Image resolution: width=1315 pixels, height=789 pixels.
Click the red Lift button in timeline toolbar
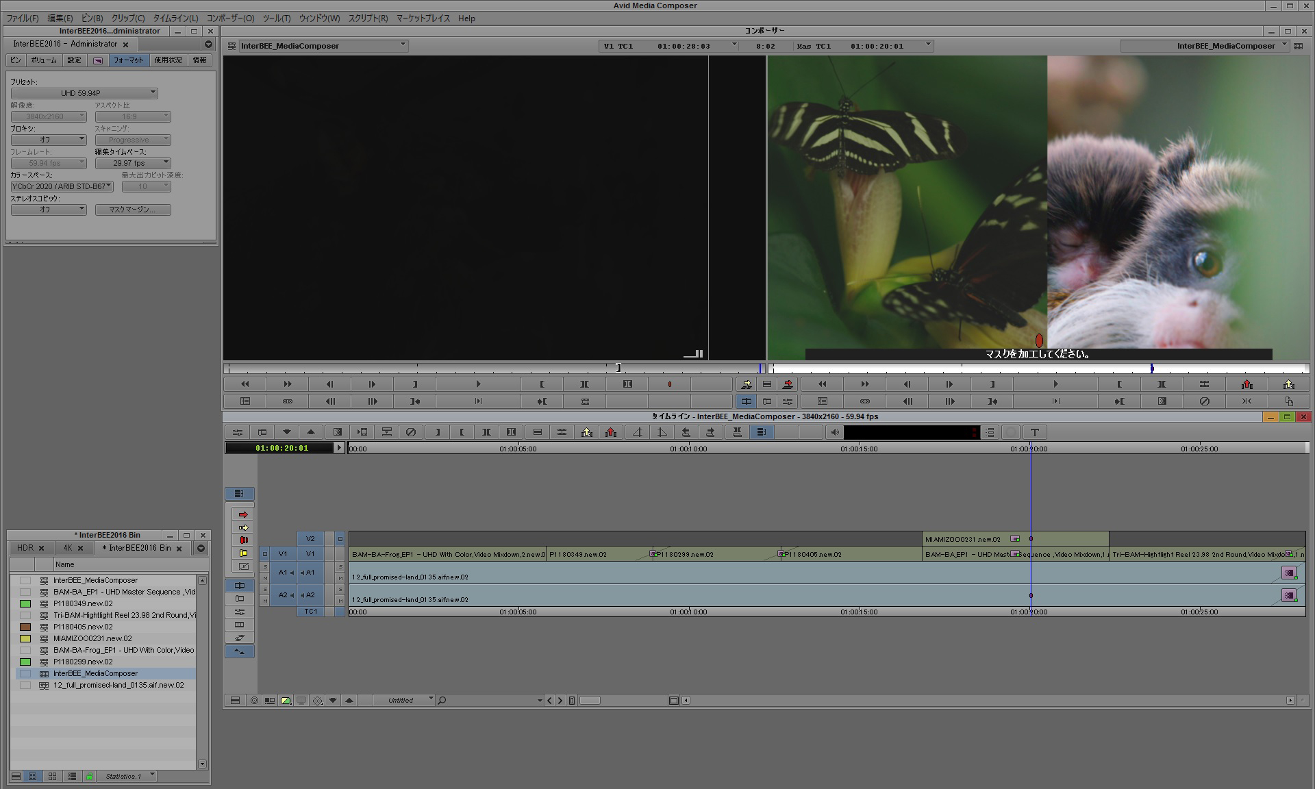[x=611, y=432]
